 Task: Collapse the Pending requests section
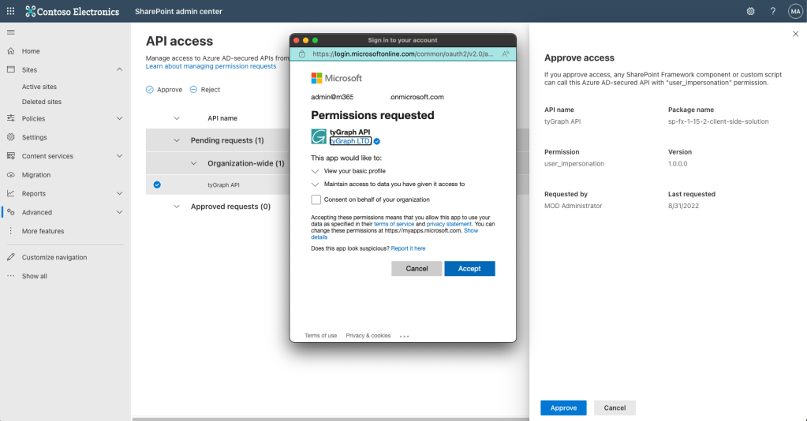[x=177, y=140]
